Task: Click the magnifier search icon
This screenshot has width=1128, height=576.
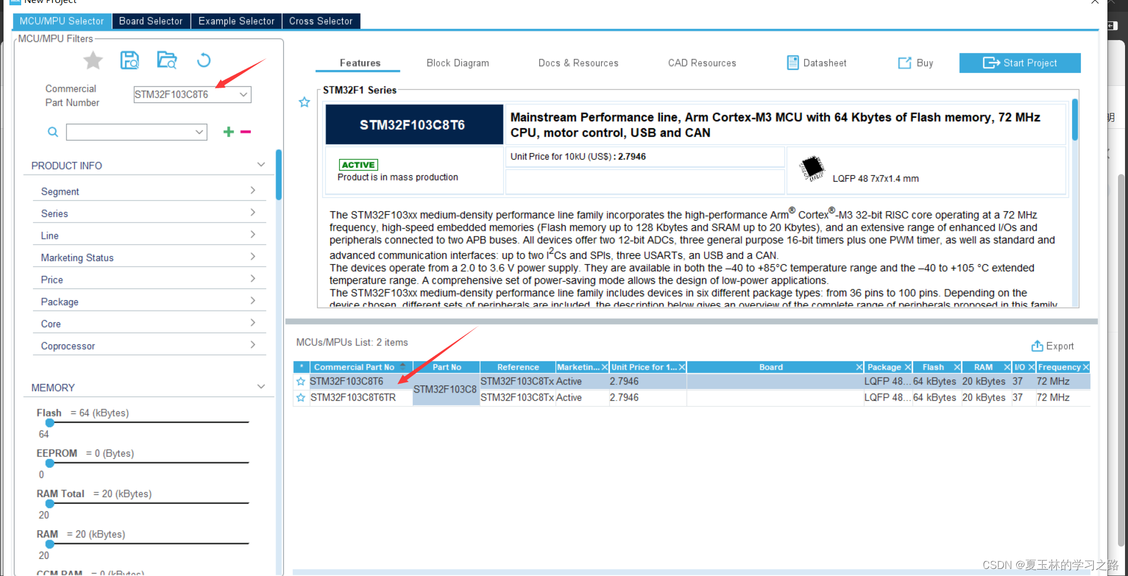Action: (x=53, y=132)
